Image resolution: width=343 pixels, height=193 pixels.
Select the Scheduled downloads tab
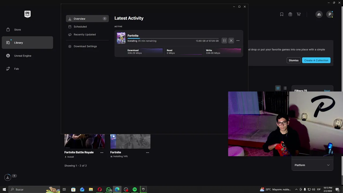[87, 27]
